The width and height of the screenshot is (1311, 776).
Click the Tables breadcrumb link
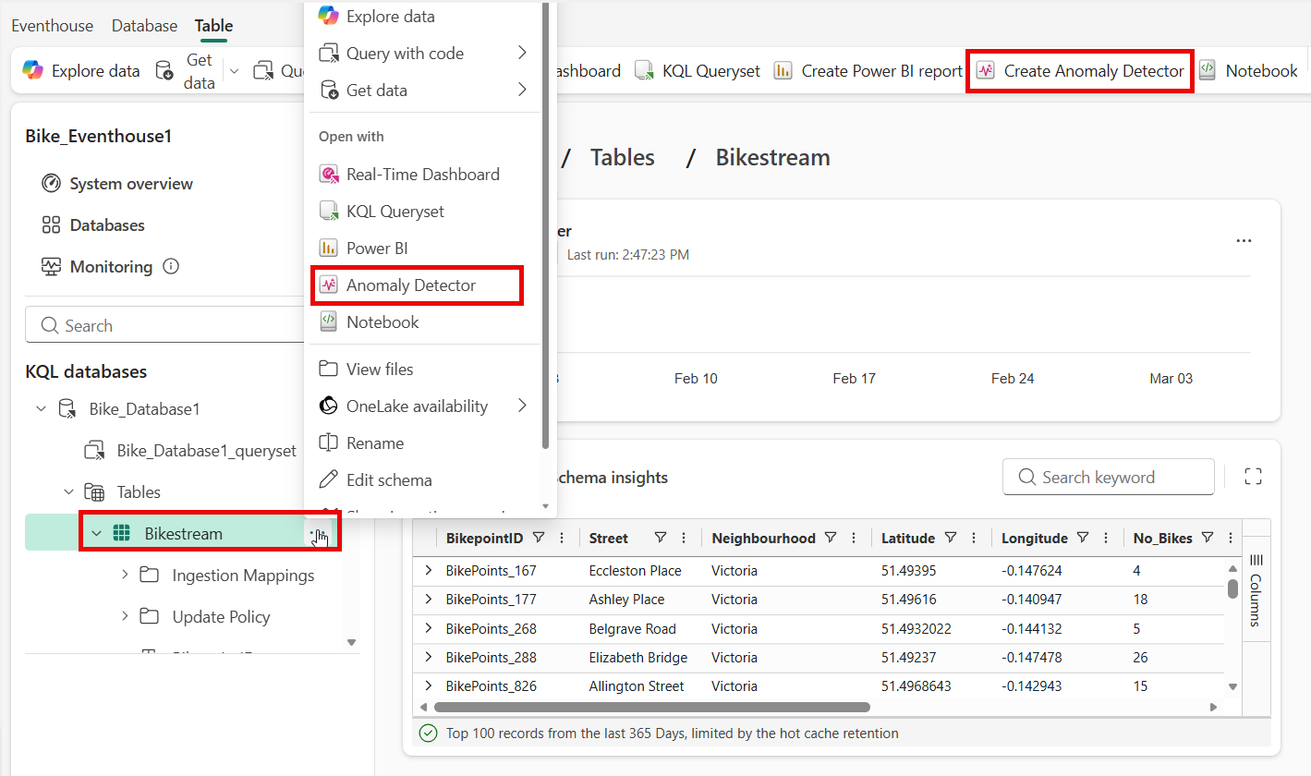click(x=623, y=158)
